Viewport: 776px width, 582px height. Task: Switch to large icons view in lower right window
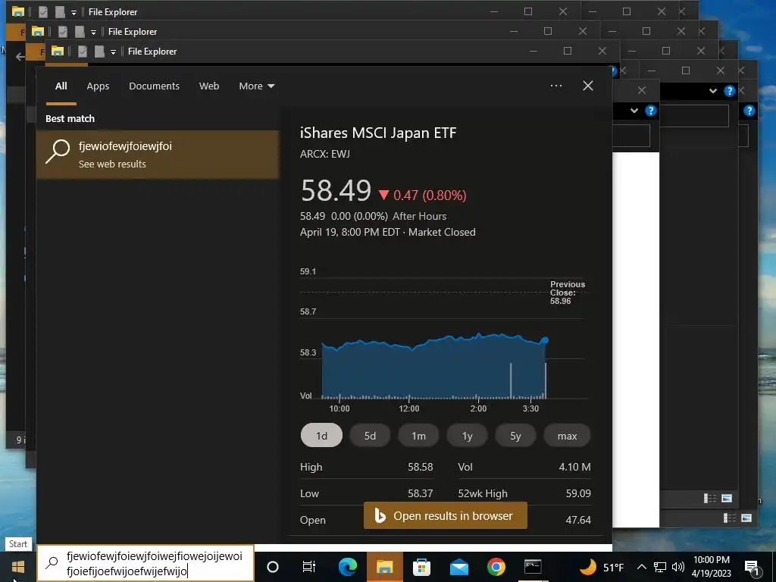(746, 518)
